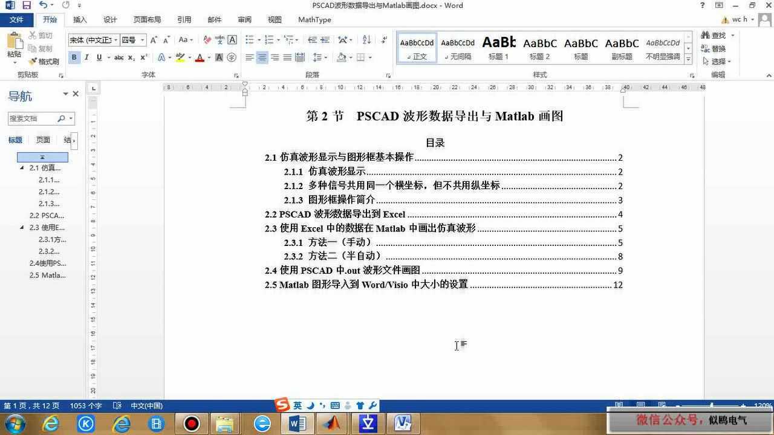This screenshot has width=774, height=435.
Task: Open the paragraph shading dropdown arrow
Action: coord(351,57)
